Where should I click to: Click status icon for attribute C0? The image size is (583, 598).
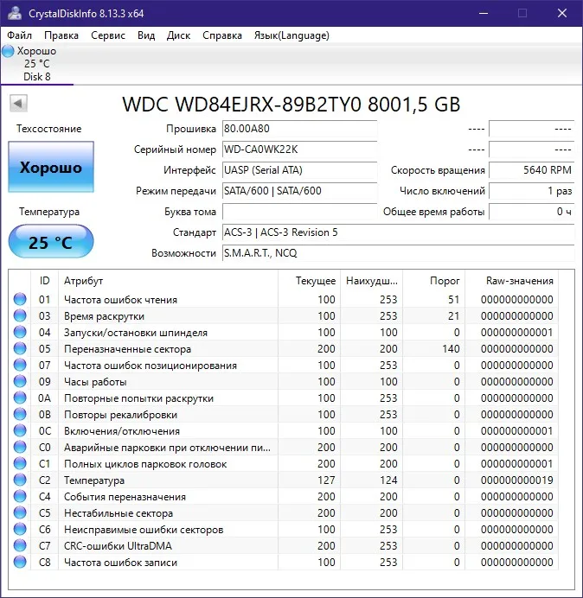(20, 447)
